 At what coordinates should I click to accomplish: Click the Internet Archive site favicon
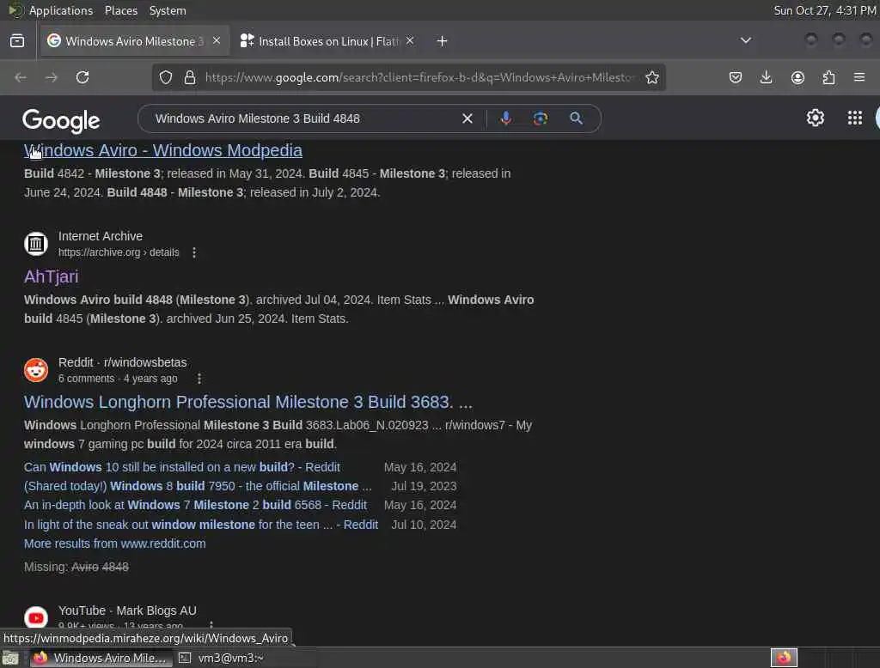coord(36,244)
